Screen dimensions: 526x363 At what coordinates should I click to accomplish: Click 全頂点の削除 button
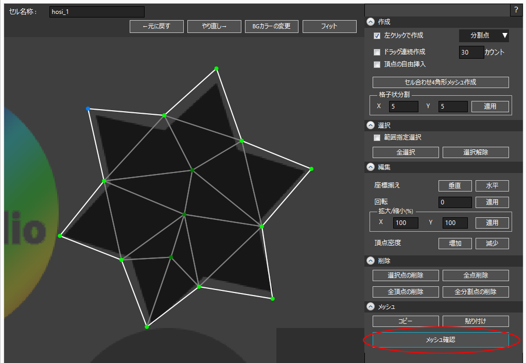406,292
